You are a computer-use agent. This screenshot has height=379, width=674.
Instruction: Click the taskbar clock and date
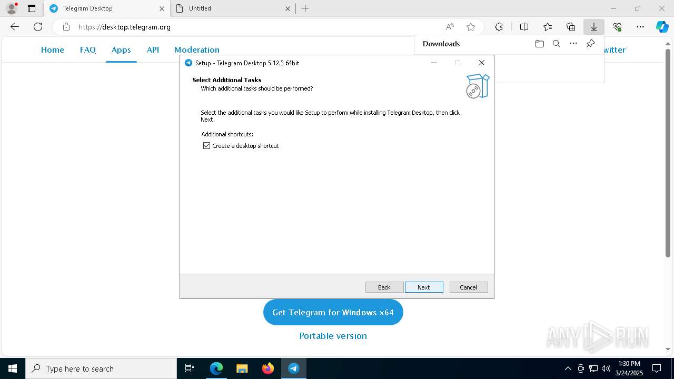pos(629,368)
